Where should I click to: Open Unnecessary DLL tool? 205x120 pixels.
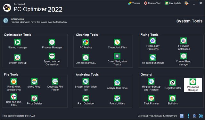[86, 59]
